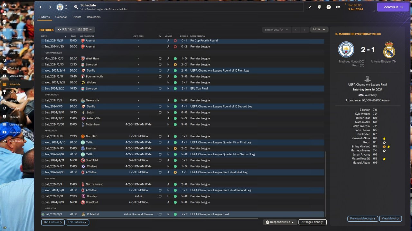This screenshot has width=412, height=231.
Task: Click the club switcher up/down chevrons
Action: tap(66, 7)
